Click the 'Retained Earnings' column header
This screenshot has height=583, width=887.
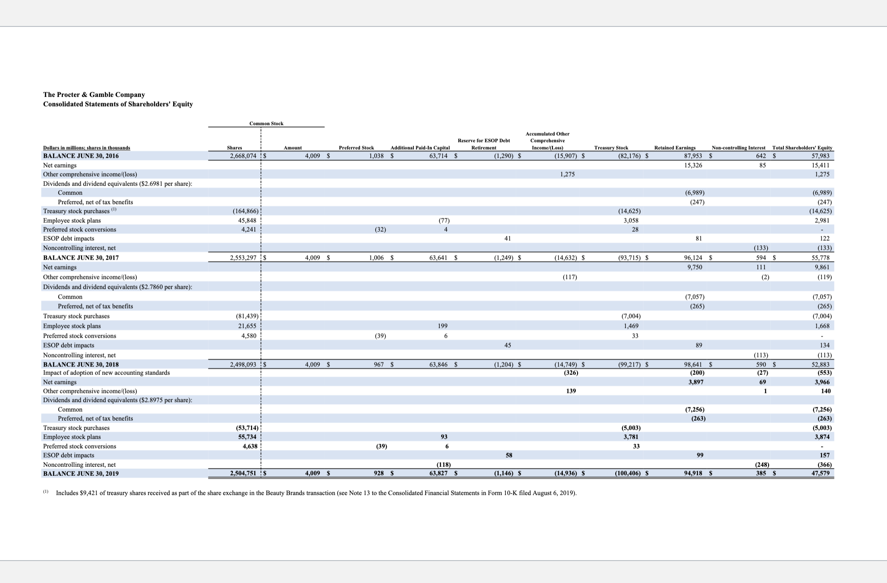pos(674,148)
